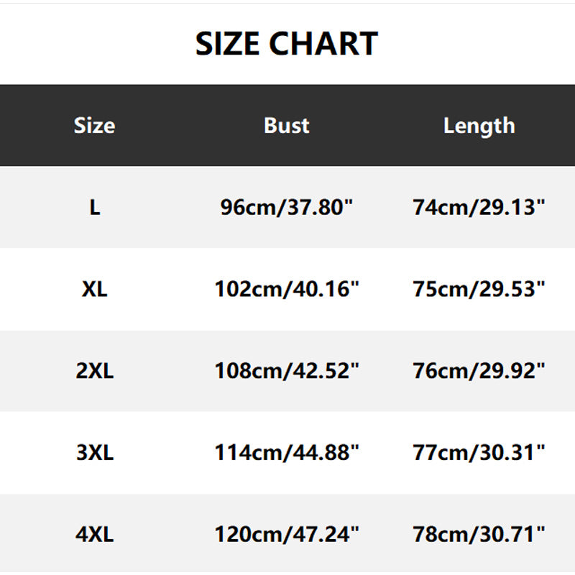Click the 74cm/29.13" length value

pyautogui.click(x=479, y=208)
